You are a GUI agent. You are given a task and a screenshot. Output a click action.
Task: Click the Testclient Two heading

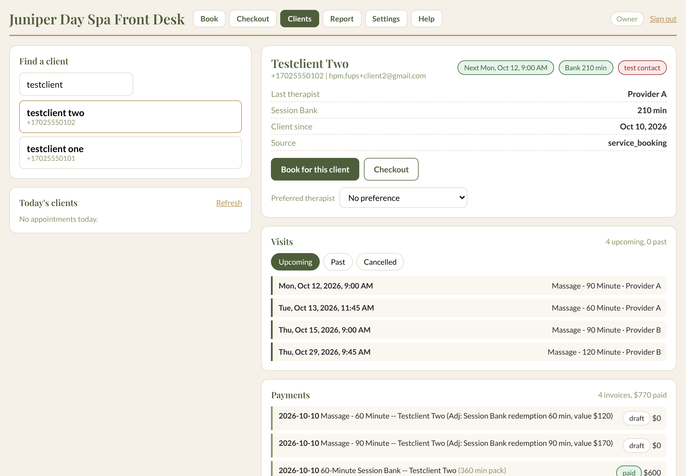pyautogui.click(x=310, y=64)
